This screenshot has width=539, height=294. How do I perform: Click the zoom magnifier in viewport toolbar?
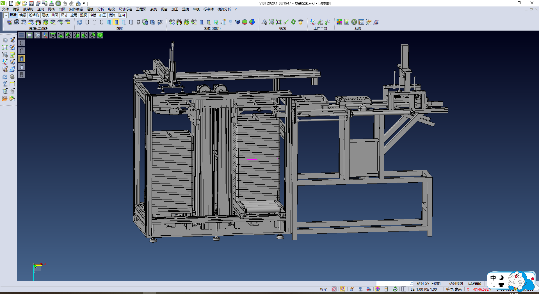pyautogui.click(x=37, y=35)
